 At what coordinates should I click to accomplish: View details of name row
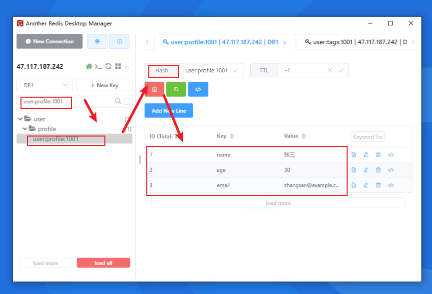[354, 154]
